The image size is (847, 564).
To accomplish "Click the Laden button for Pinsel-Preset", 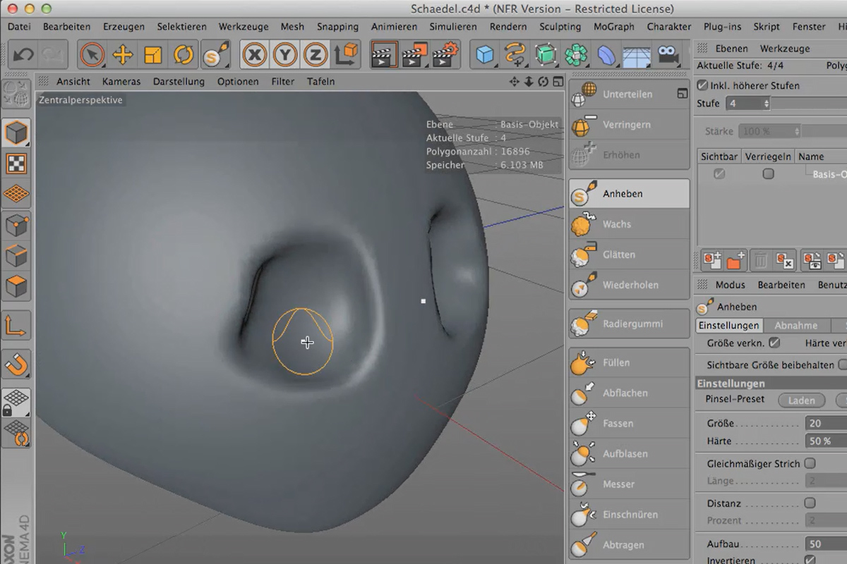I will pyautogui.click(x=801, y=400).
